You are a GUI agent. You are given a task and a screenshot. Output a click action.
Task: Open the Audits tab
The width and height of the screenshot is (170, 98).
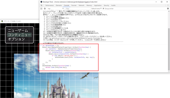click(113, 5)
